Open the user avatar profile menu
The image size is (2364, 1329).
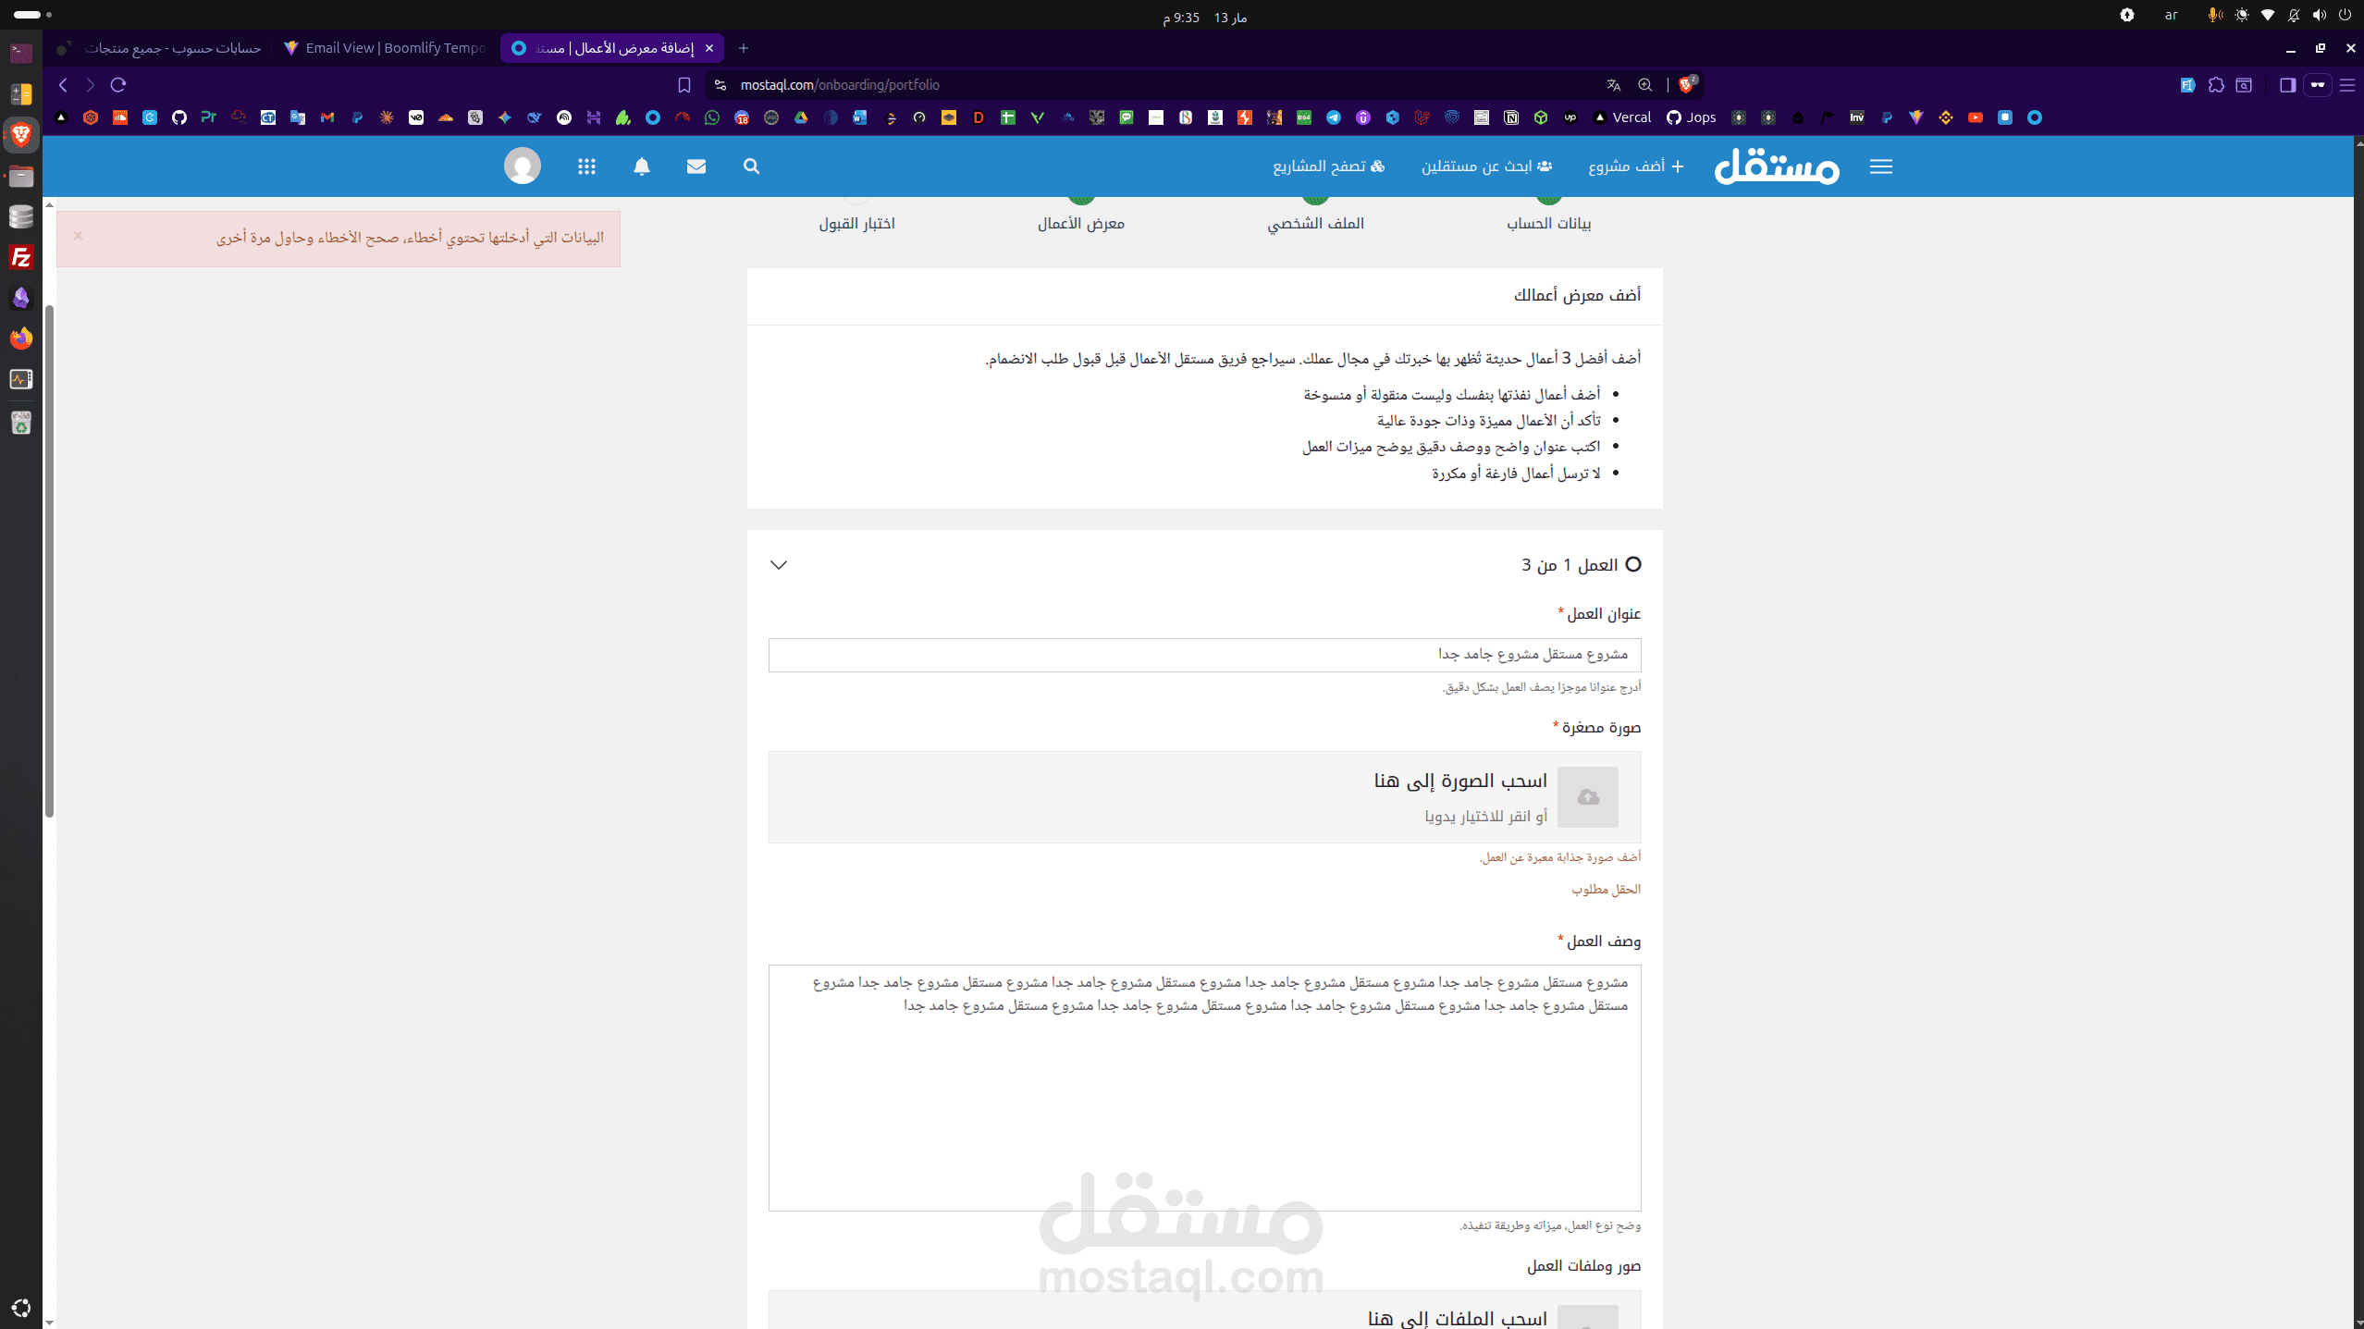[x=523, y=166]
